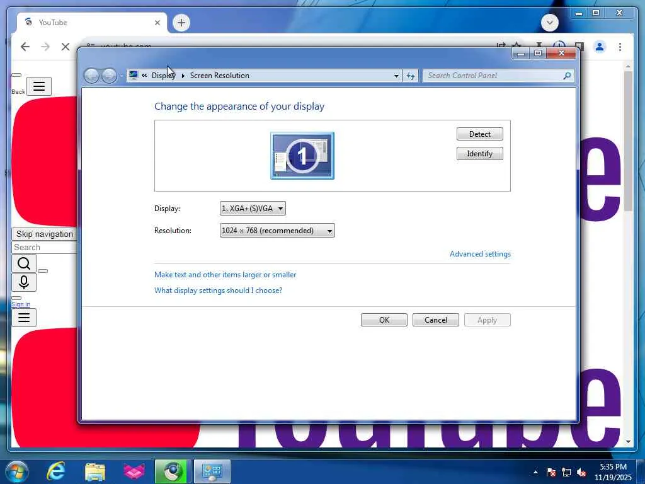Click the browser page vertical scrollbar
The height and width of the screenshot is (484, 645).
628,142
